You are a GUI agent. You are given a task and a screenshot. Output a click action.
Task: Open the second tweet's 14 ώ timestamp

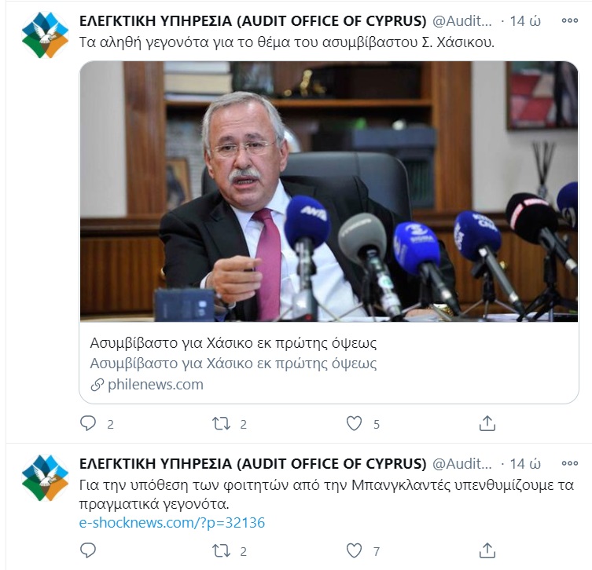[525, 463]
